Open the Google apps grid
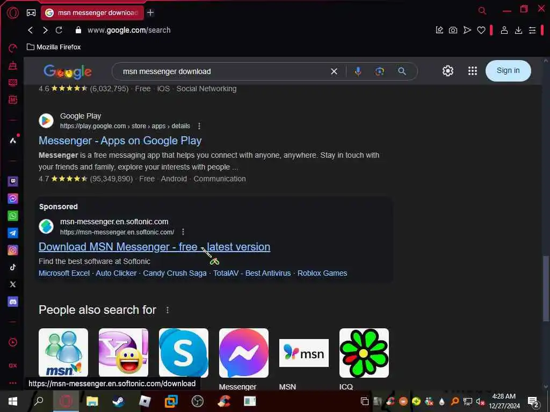This screenshot has width=550, height=412. point(473,71)
